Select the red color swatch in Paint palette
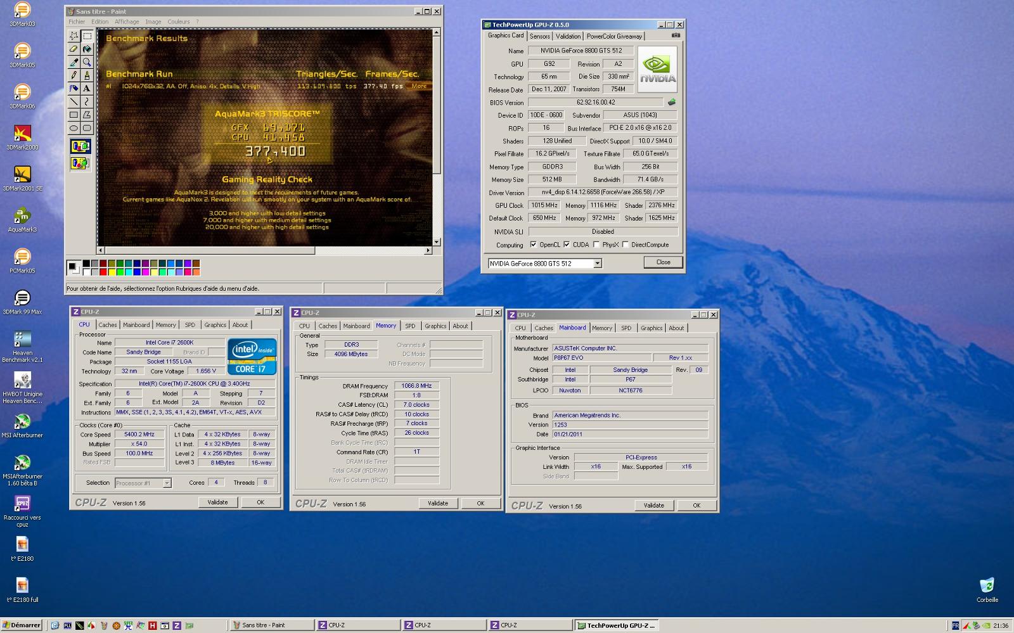Image resolution: width=1014 pixels, height=633 pixels. 103,272
